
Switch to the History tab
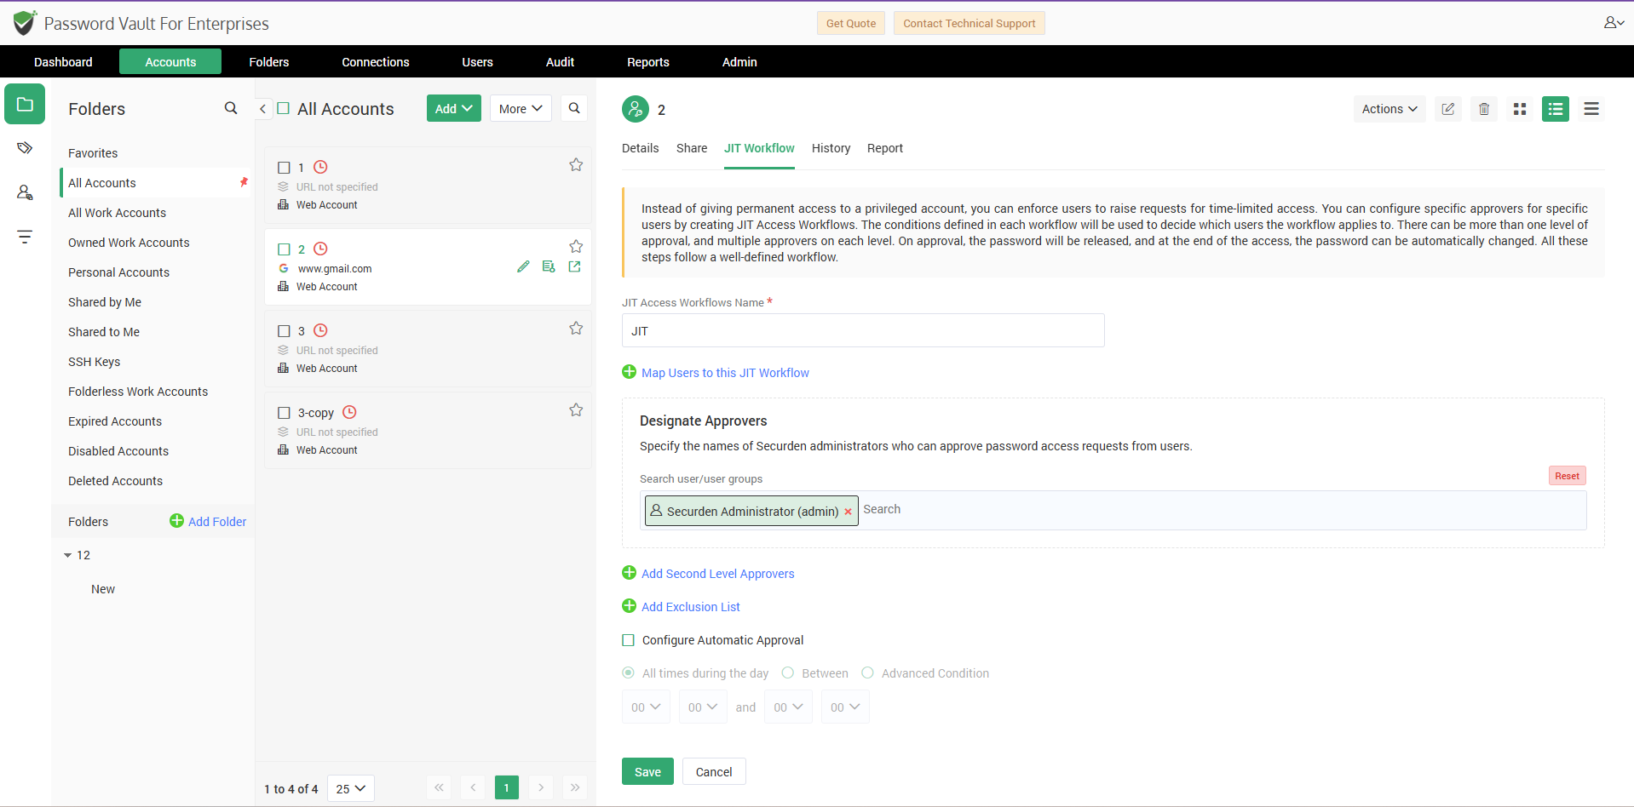831,148
